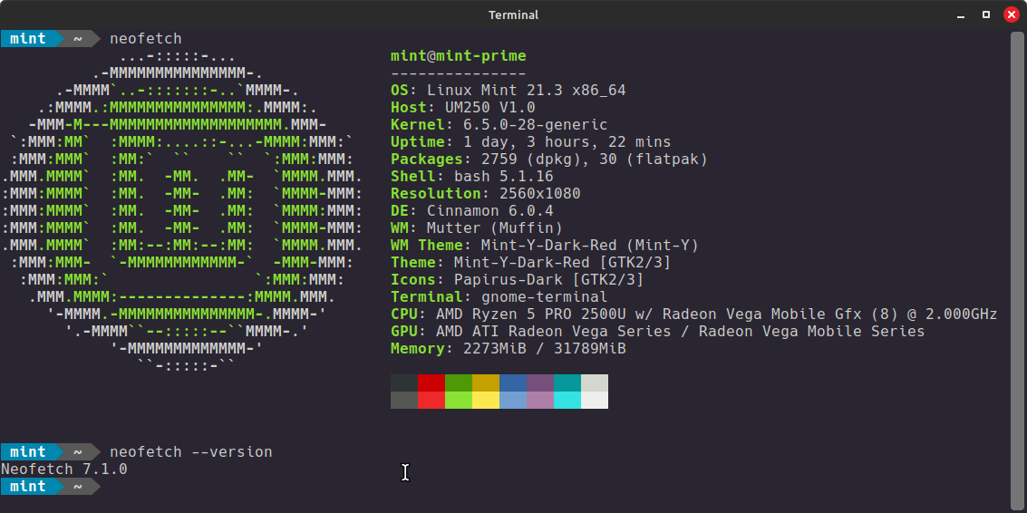Click the GPU line 'AMD ATI Radeon Vega Series'

coord(554,332)
